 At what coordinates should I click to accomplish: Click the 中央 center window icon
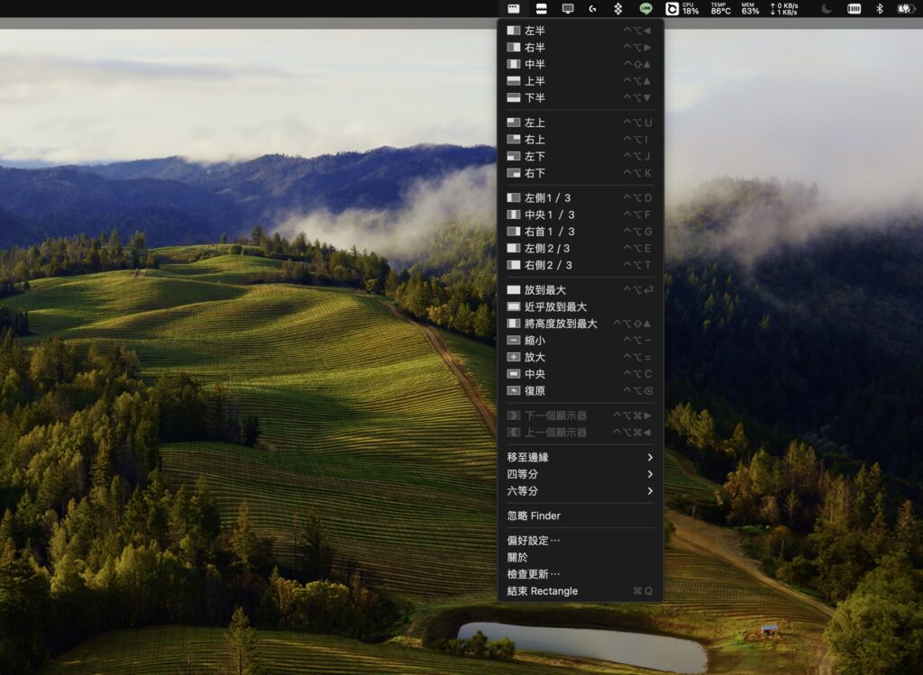[514, 374]
